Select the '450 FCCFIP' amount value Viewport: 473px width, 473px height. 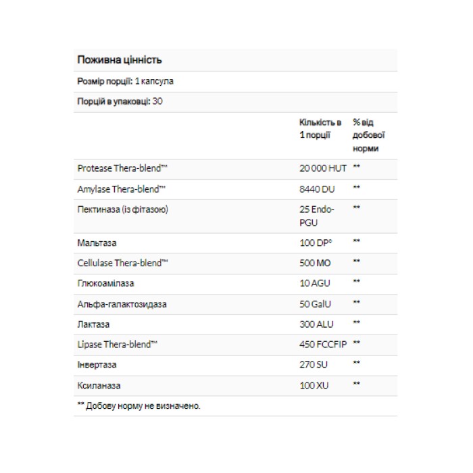click(323, 345)
